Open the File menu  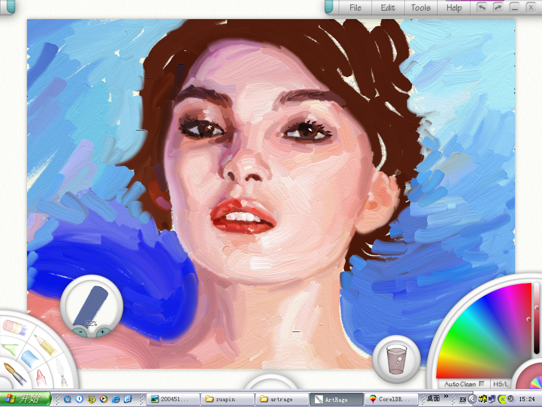pos(355,7)
